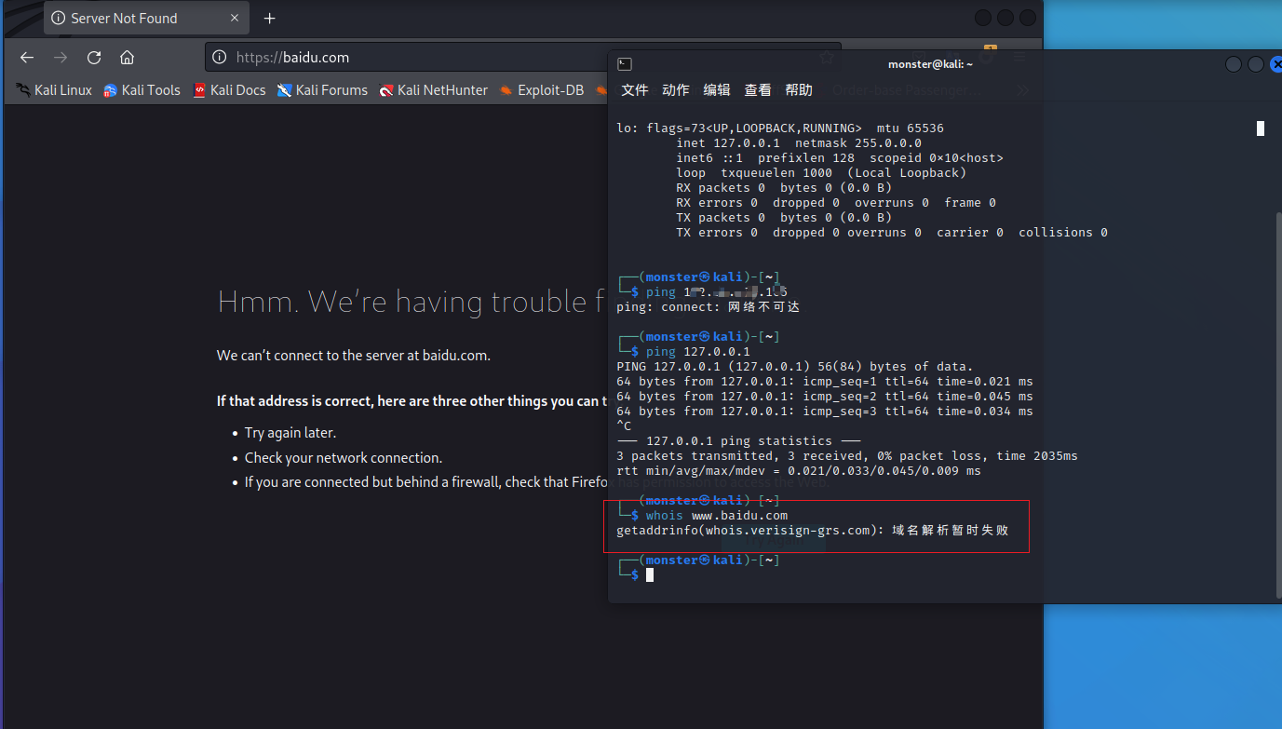Click the 'ping: connect: 网络不可达' output line
The width and height of the screenshot is (1282, 729).
708,307
